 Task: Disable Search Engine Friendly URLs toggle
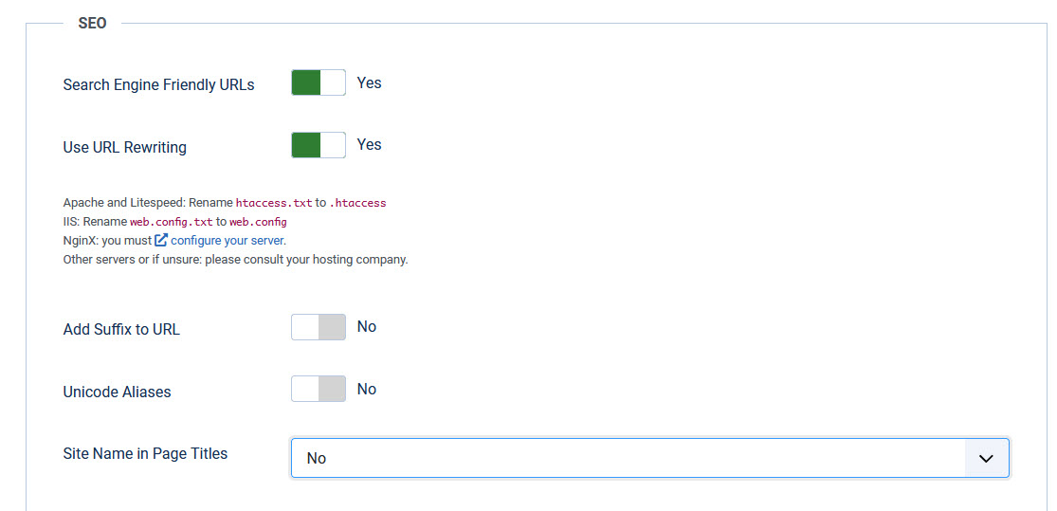tap(319, 83)
